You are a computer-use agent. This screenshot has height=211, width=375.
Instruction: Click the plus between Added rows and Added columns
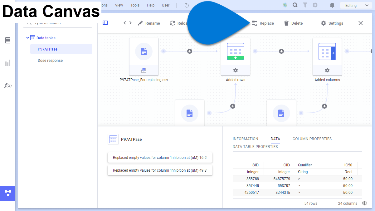[x=281, y=51]
